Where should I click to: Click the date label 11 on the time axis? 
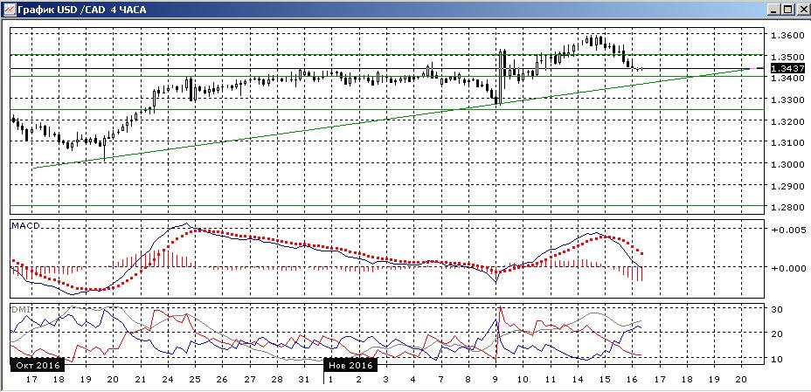click(550, 379)
